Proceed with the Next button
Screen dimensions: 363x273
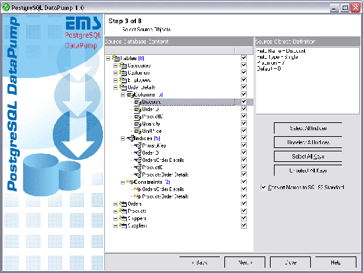(x=245, y=262)
